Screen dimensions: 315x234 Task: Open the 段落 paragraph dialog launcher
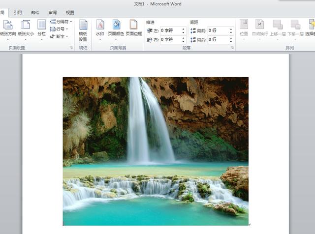pos(232,48)
